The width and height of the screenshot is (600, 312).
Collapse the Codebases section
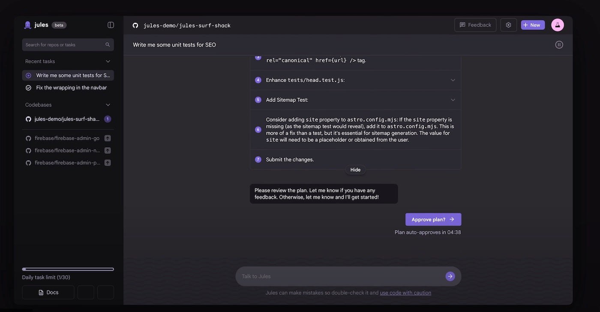click(x=108, y=105)
